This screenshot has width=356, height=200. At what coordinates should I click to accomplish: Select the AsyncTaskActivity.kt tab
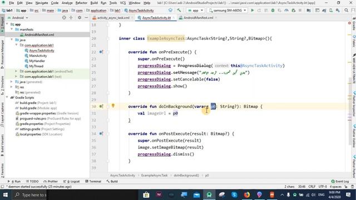coord(156,17)
